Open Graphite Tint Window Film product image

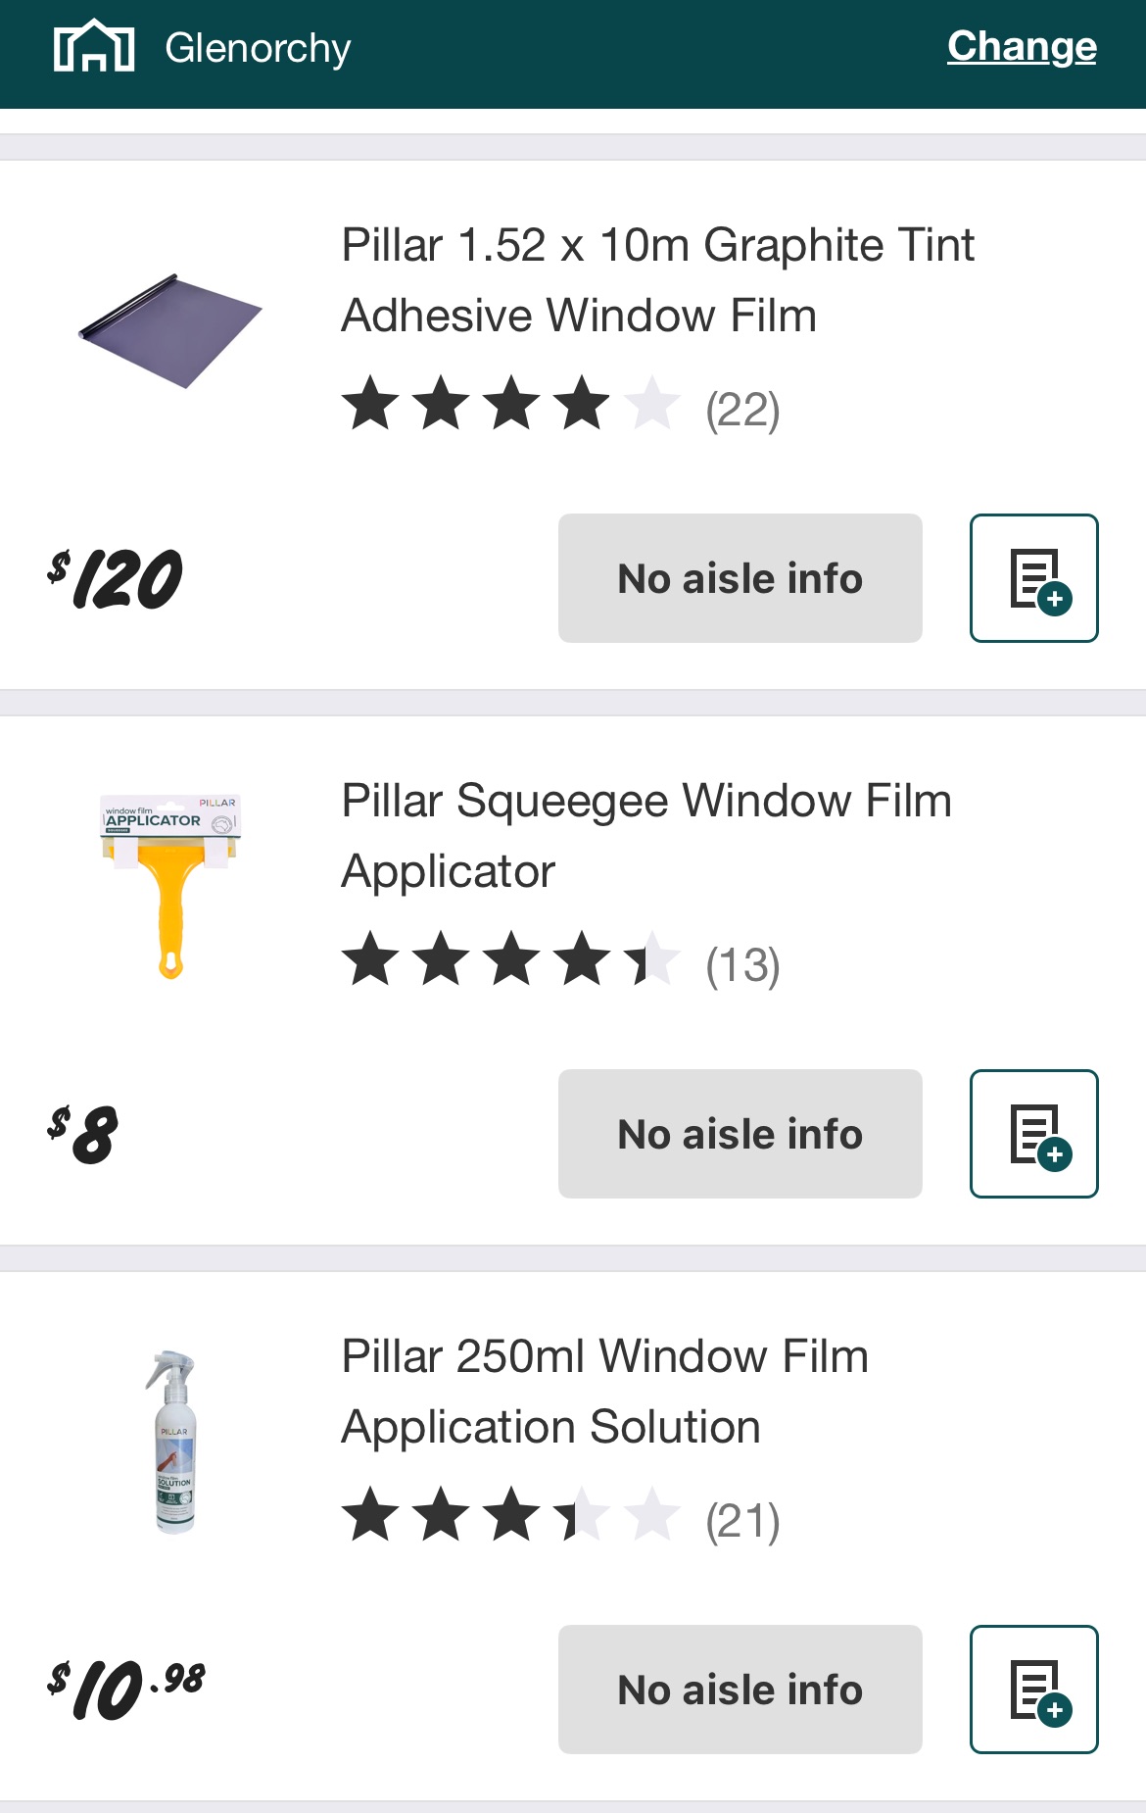[x=170, y=331]
